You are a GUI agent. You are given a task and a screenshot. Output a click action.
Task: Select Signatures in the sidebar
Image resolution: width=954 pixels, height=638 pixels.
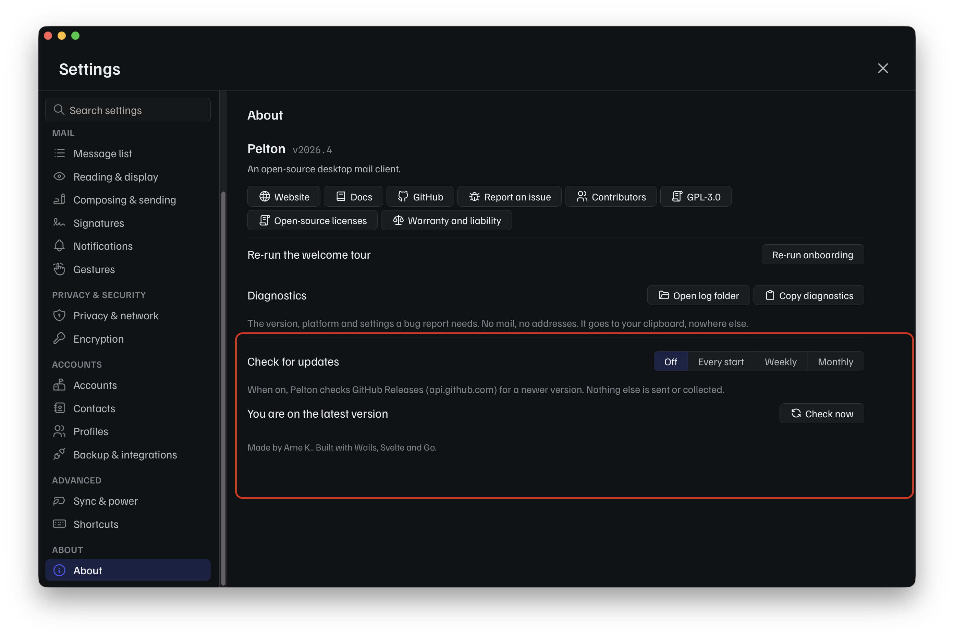[x=128, y=223]
